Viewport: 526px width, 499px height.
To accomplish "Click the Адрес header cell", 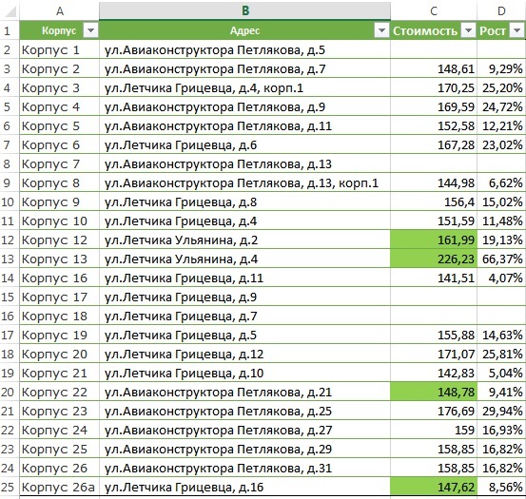I will pyautogui.click(x=244, y=30).
